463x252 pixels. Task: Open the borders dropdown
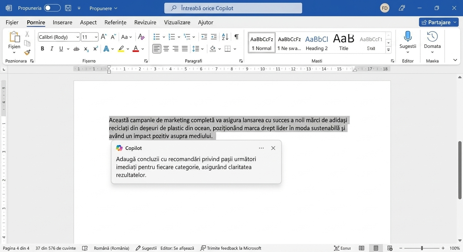point(235,49)
